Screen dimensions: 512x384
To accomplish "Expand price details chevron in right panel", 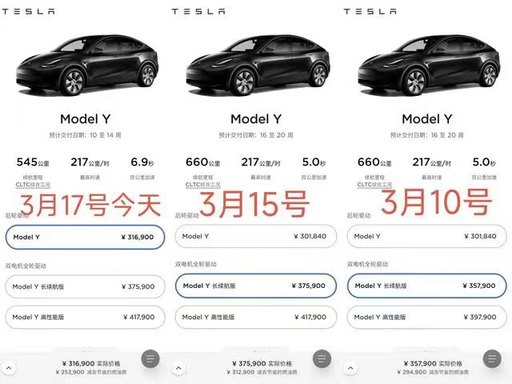I will [x=350, y=367].
